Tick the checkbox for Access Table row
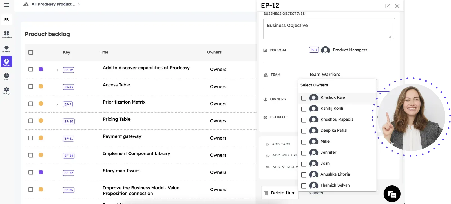This screenshot has height=204, width=451. tap(31, 87)
